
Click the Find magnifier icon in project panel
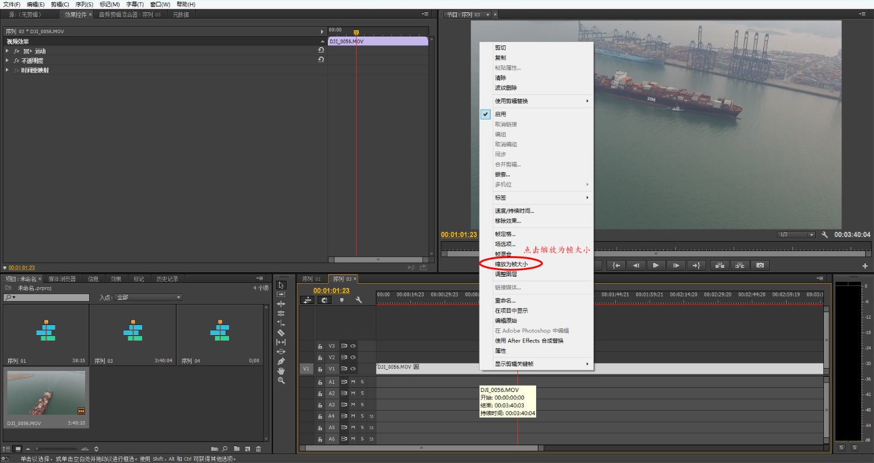pyautogui.click(x=225, y=449)
